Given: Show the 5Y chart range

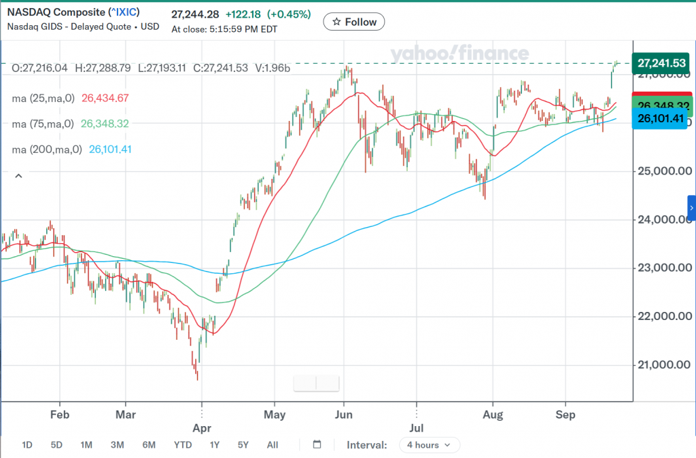Looking at the screenshot, I should [x=243, y=444].
